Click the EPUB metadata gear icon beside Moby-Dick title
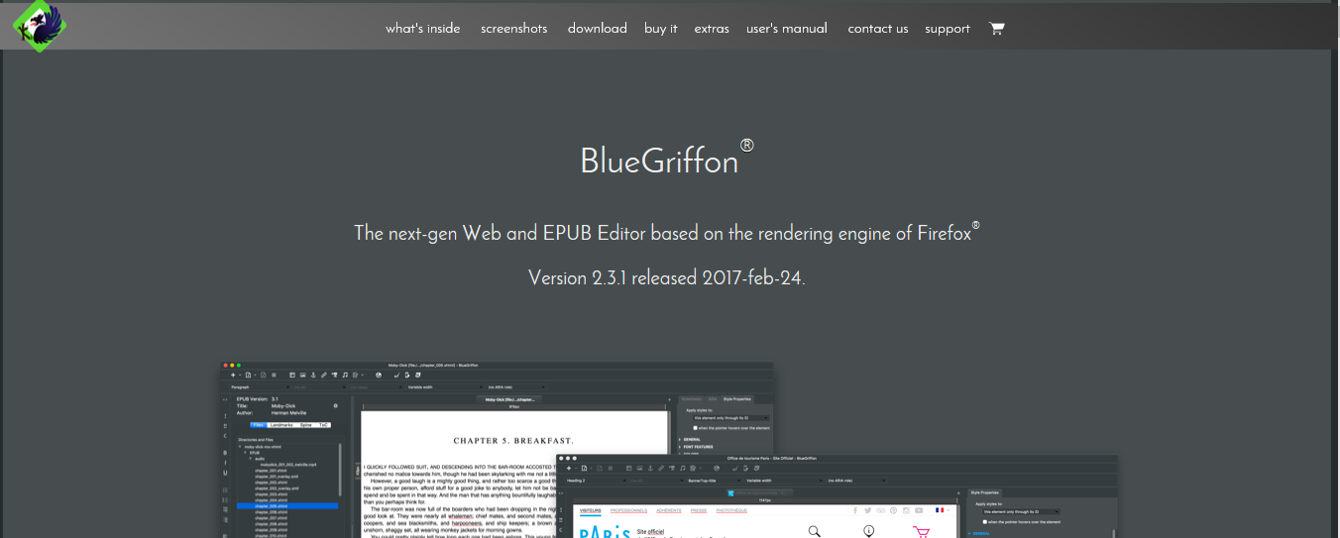 coord(336,405)
